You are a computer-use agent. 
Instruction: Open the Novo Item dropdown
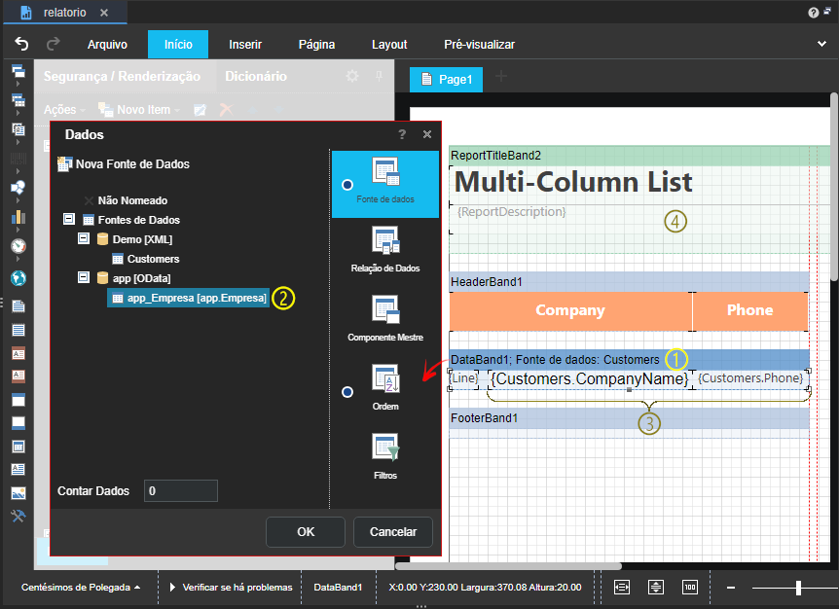click(139, 110)
